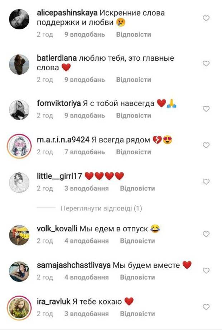Screen dimensions: 222x330
Task: Tap the heart next to m.a.r.i.n.a9424 comment
Action: (x=206, y=145)
